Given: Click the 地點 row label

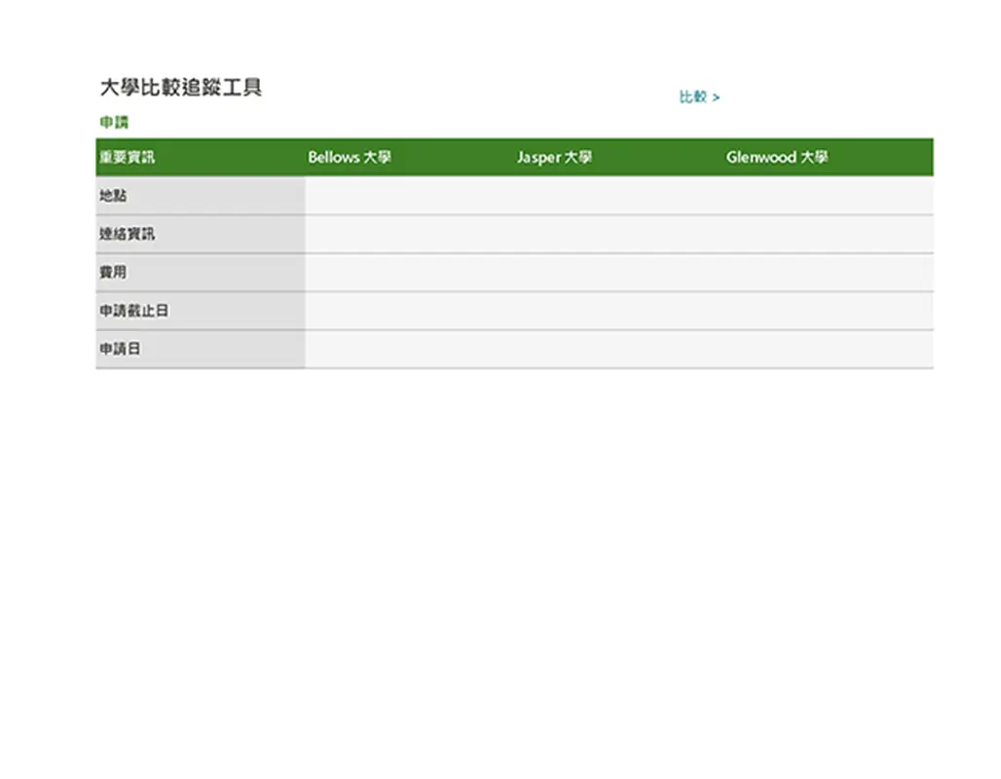Looking at the screenshot, I should pos(114,196).
